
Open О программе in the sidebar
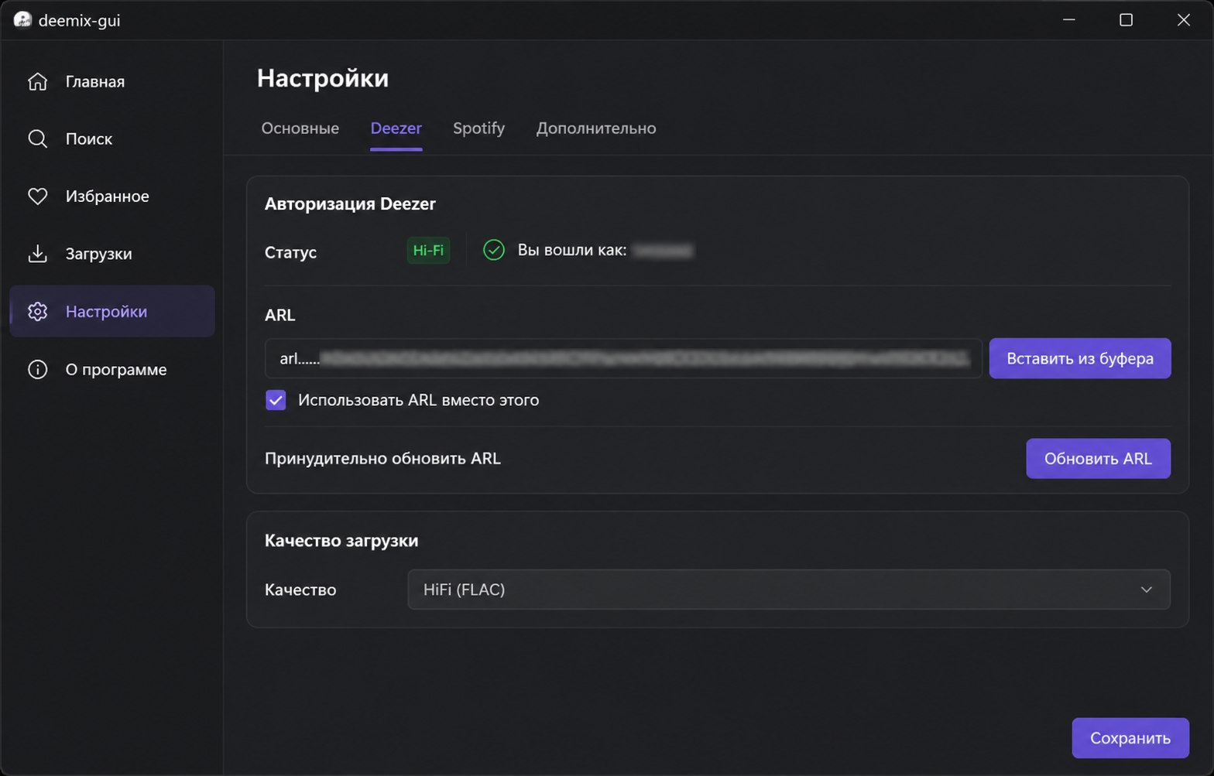tap(112, 369)
